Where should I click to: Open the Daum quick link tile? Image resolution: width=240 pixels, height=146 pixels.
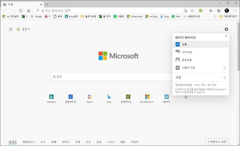coord(90,98)
